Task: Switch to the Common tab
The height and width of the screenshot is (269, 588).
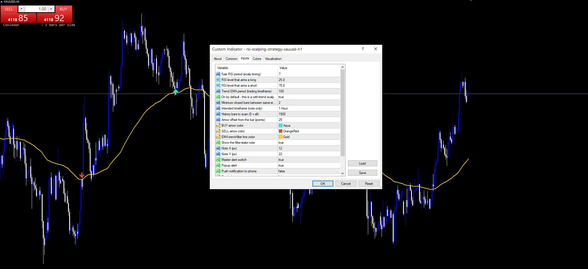Action: [231, 59]
